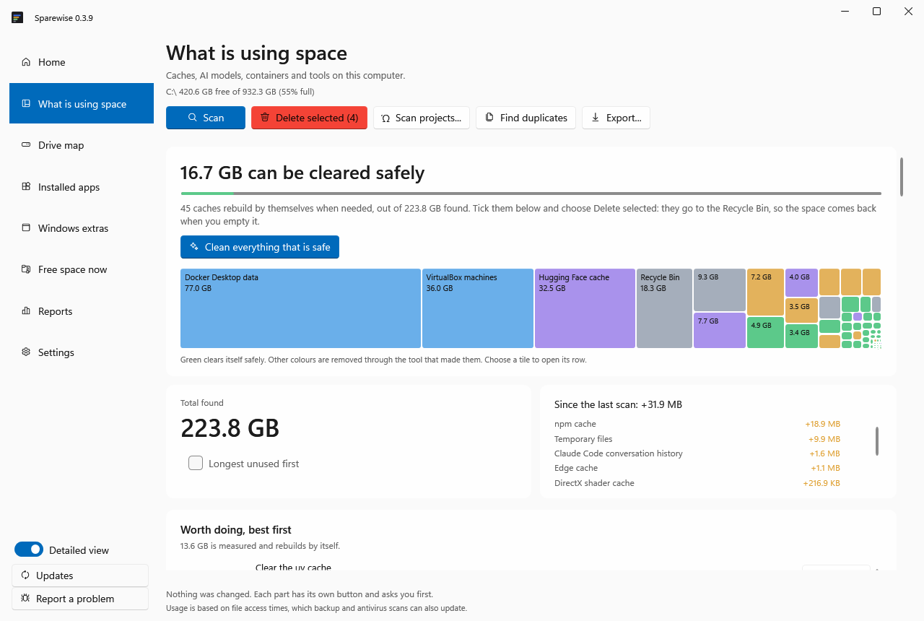Open the orange 7.2 GB treemap tile
Screen dimensions: 924x621
click(x=765, y=292)
